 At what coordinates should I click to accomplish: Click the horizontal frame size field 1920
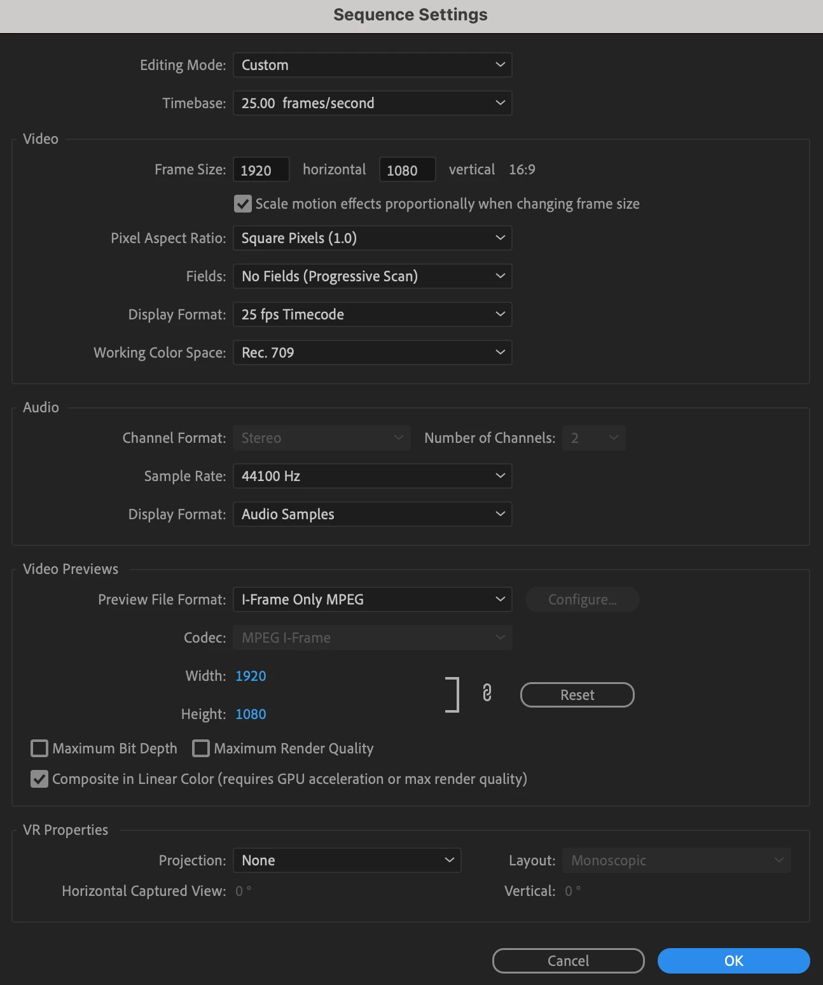[x=261, y=170]
